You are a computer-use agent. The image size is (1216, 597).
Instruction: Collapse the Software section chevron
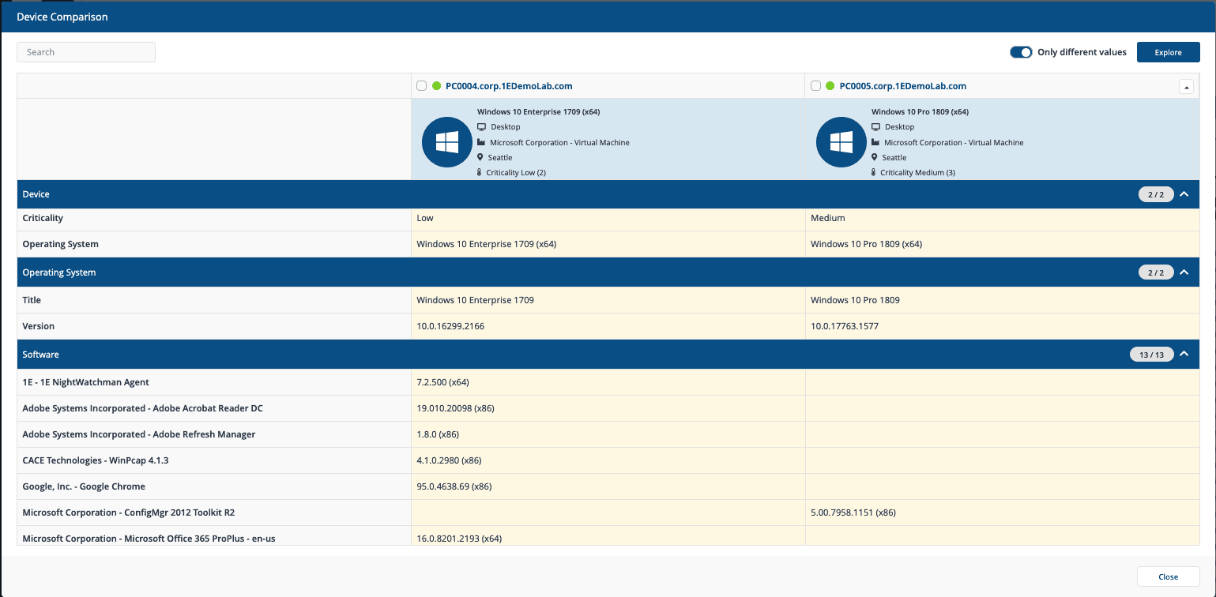point(1184,355)
